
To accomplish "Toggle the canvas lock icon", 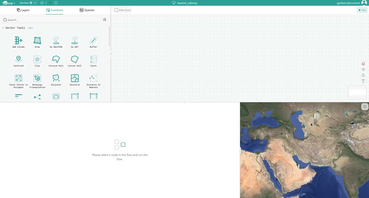I will (363, 75).
